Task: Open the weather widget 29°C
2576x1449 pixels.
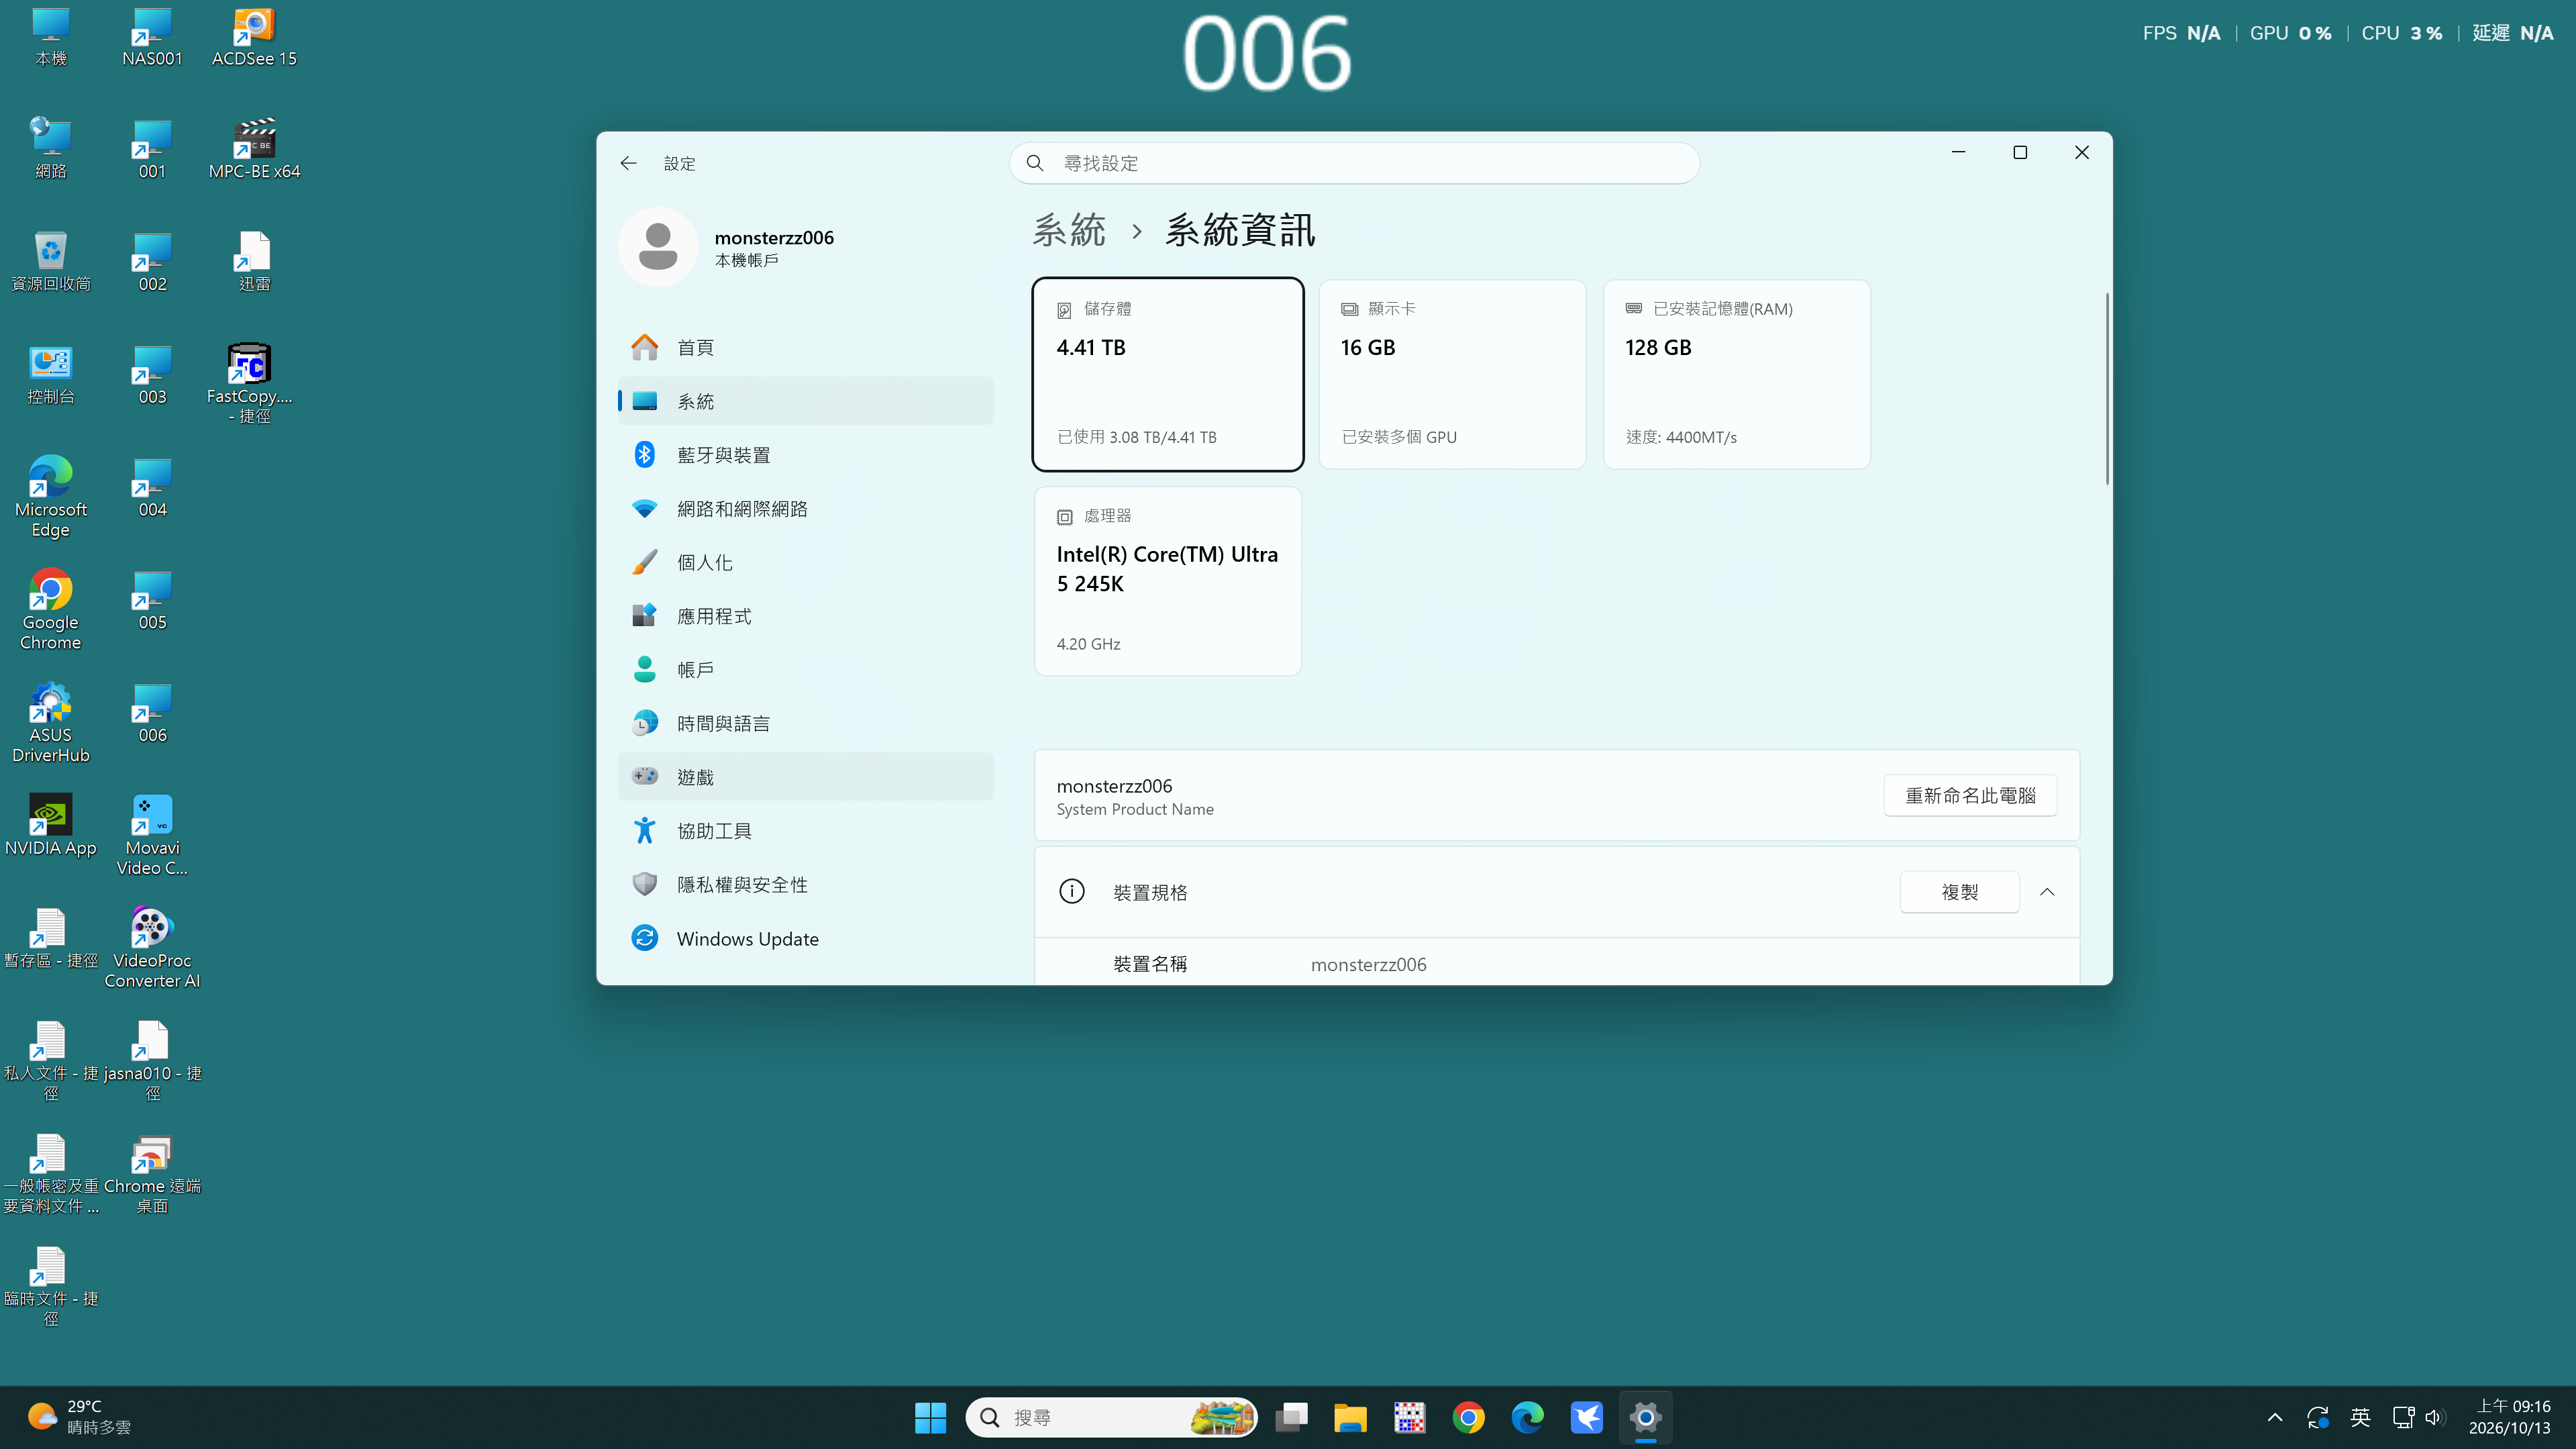Action: click(80, 1417)
